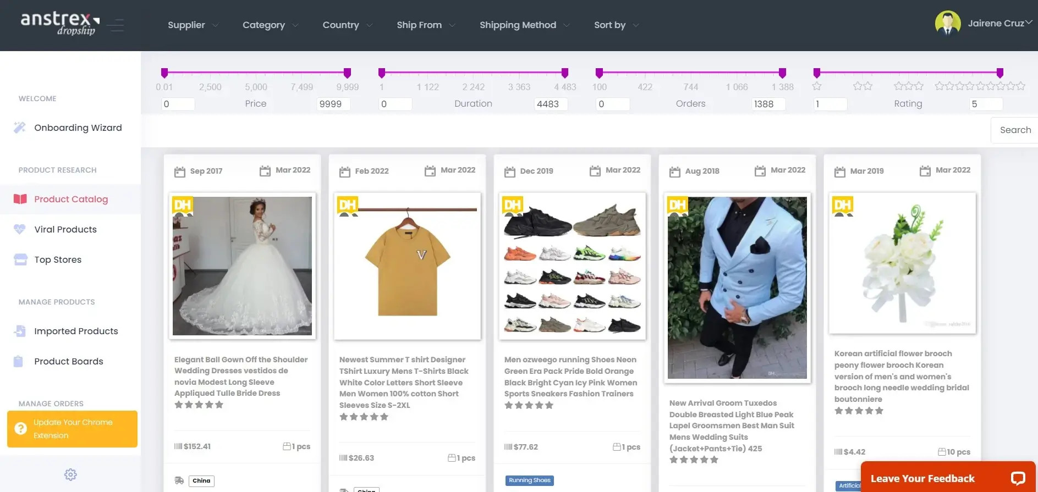The height and width of the screenshot is (492, 1038).
Task: Click the Viral Products heart icon
Action: 20,229
